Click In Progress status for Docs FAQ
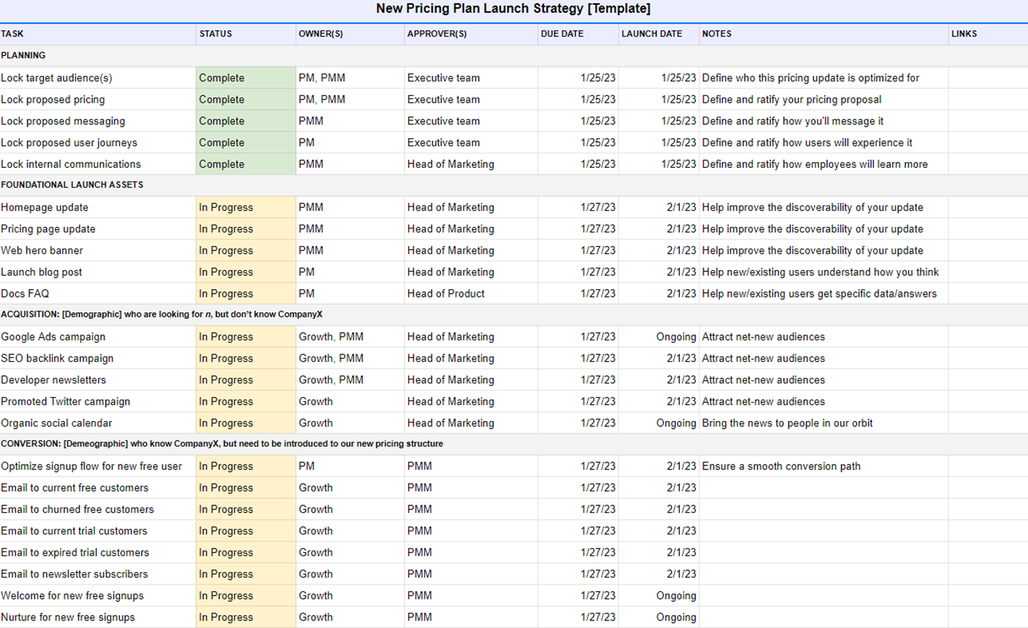This screenshot has width=1028, height=628. click(x=246, y=294)
